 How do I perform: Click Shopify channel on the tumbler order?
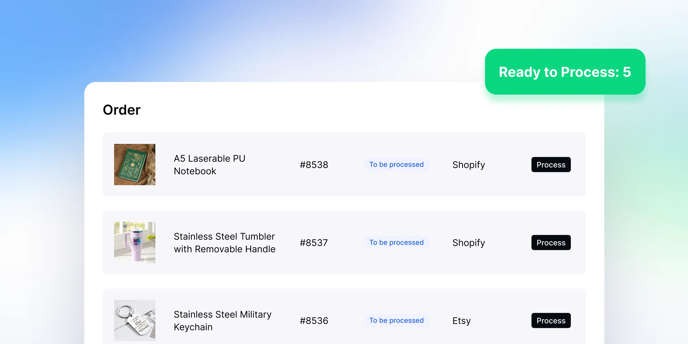coord(468,243)
